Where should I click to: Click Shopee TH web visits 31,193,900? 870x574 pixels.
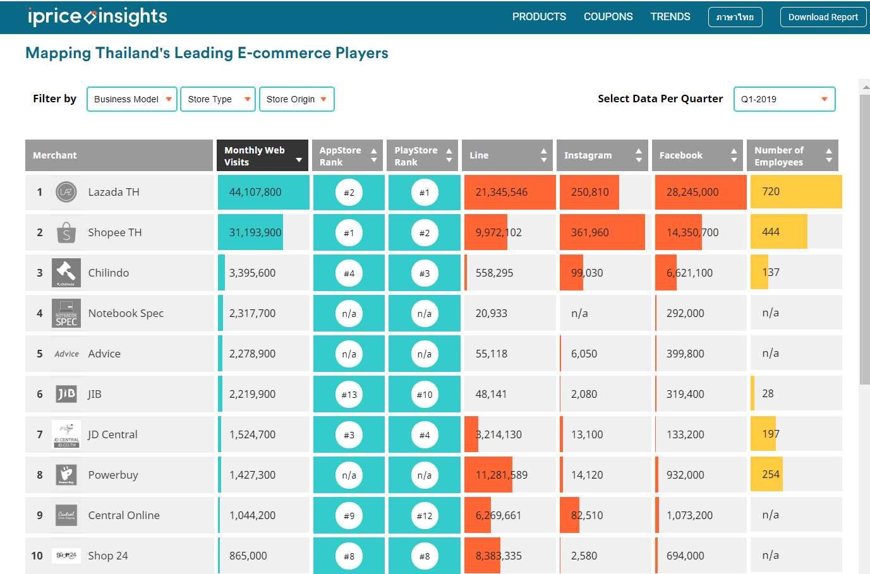pyautogui.click(x=255, y=232)
